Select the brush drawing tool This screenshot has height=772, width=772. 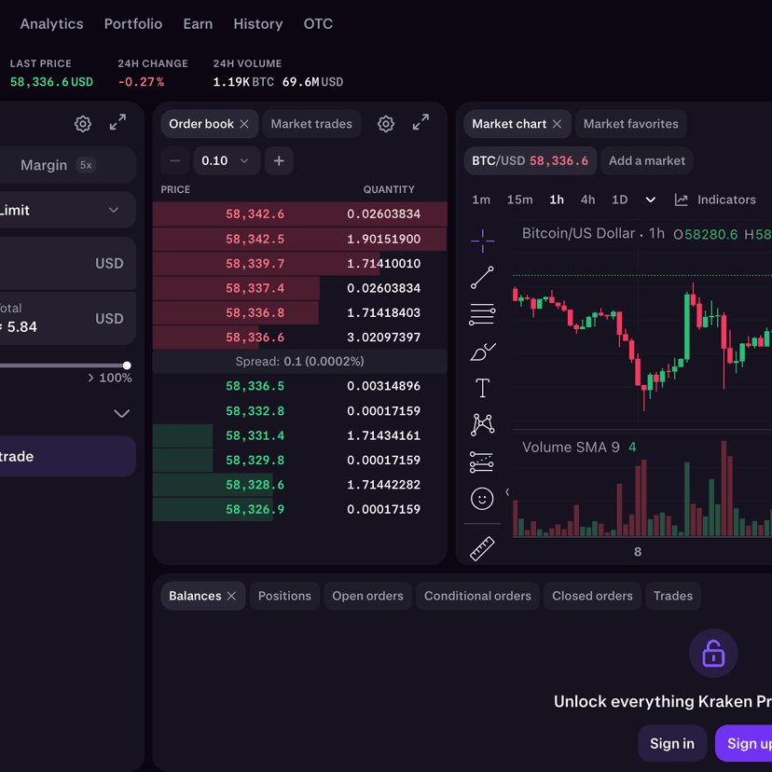click(482, 352)
